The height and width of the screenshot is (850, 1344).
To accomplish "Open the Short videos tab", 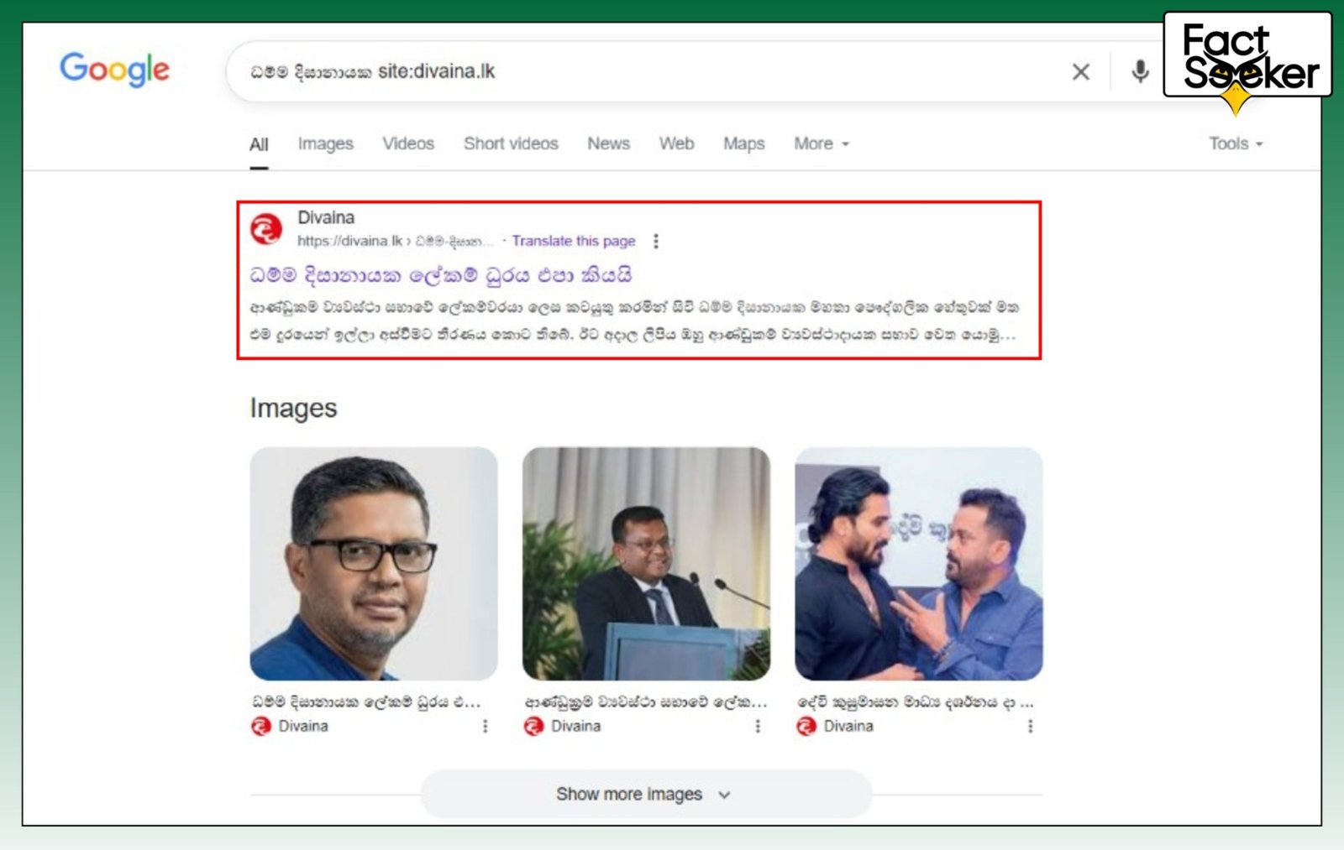I will click(x=511, y=143).
